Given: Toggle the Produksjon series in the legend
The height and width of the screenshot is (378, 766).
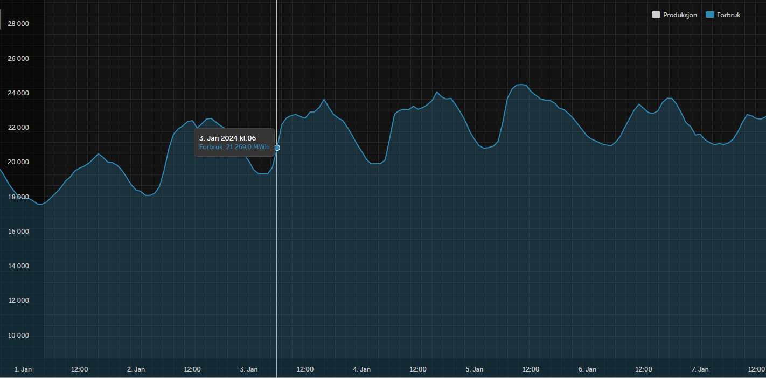Looking at the screenshot, I should (674, 15).
